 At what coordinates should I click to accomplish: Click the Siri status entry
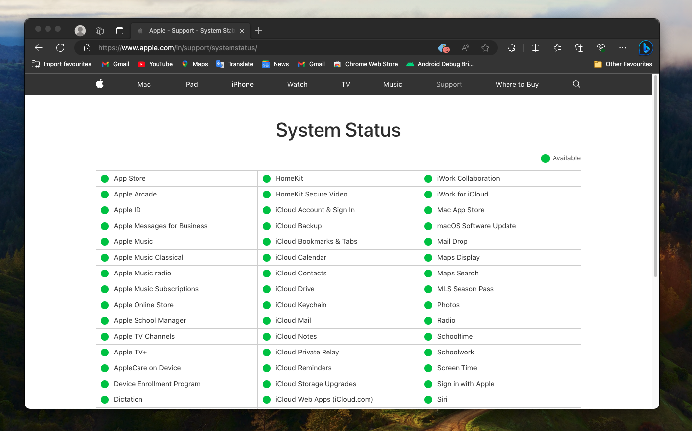click(500, 399)
